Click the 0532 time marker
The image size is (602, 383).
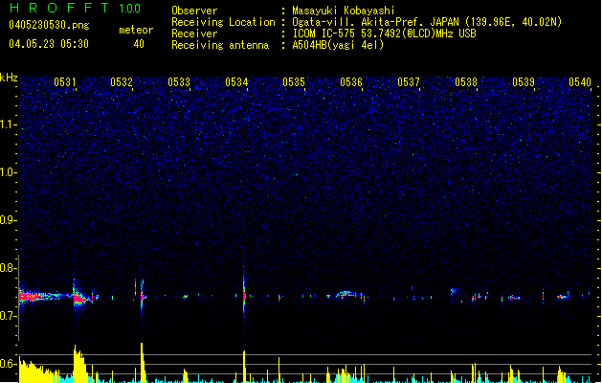[x=122, y=81]
